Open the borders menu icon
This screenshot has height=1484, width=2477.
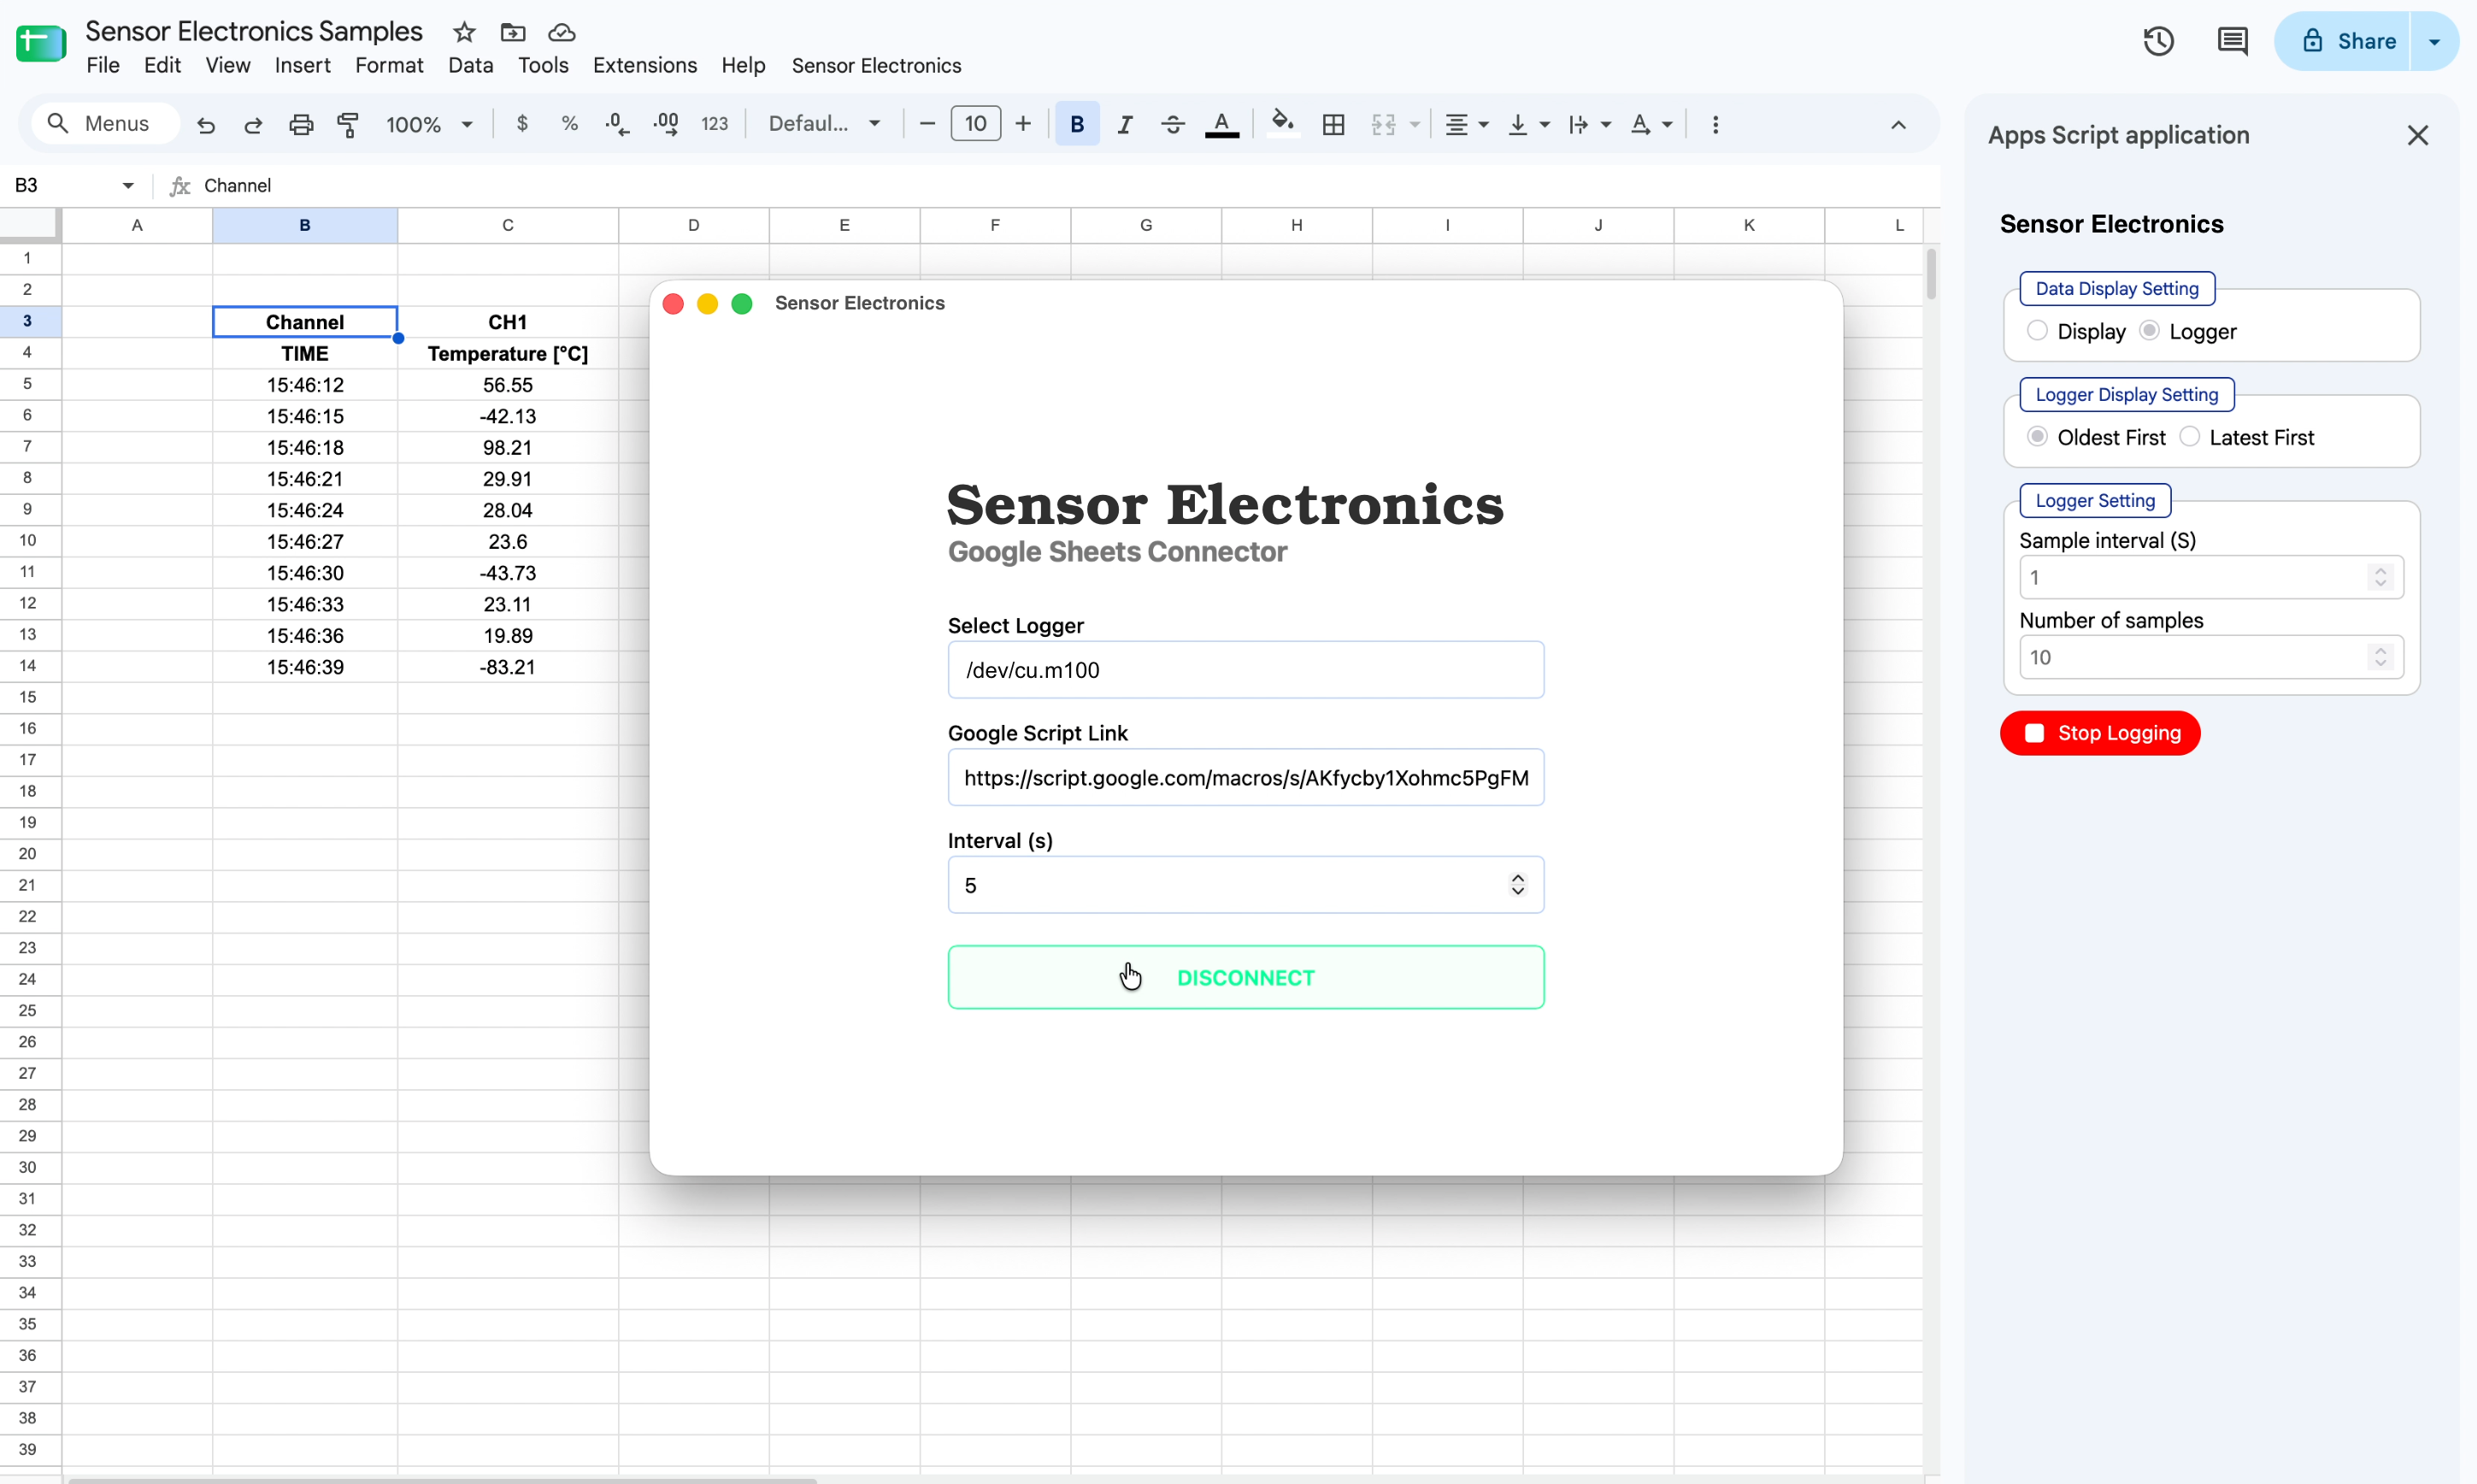pyautogui.click(x=1333, y=124)
